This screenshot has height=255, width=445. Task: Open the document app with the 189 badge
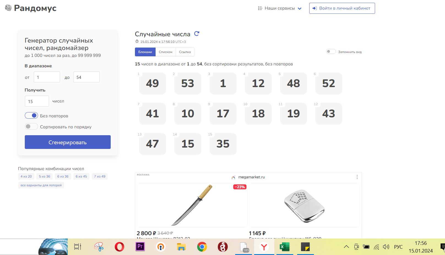pos(244,247)
